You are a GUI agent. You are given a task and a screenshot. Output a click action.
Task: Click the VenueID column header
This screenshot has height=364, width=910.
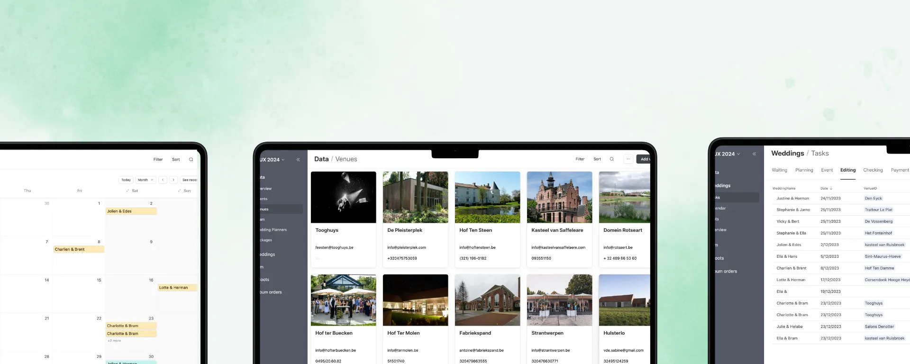point(870,189)
